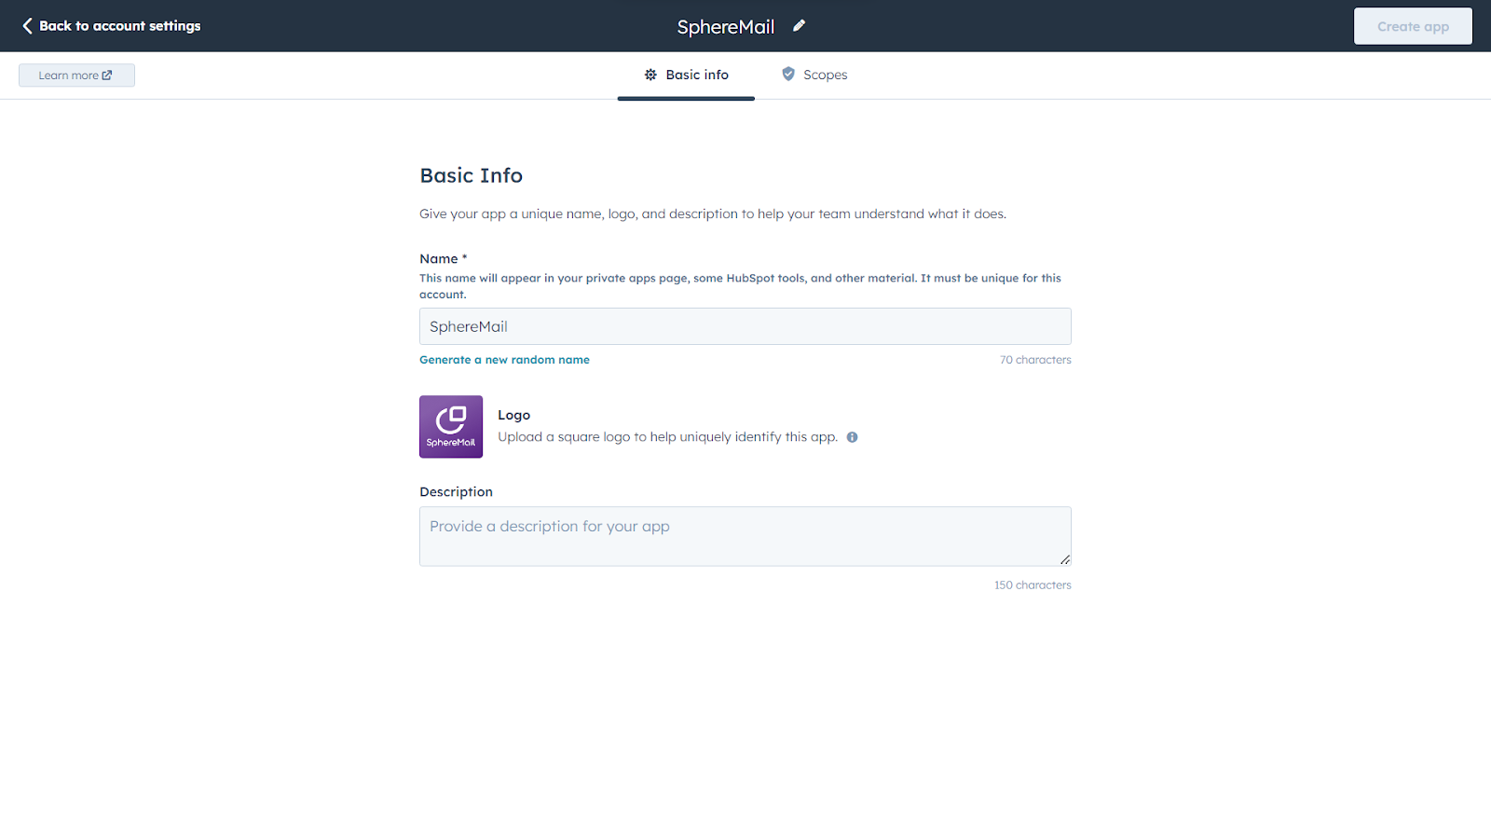The width and height of the screenshot is (1491, 839).
Task: Generate a new random name
Action: [x=504, y=360]
